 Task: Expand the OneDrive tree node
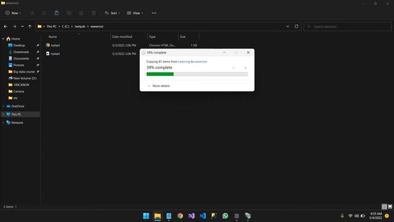point(3,106)
